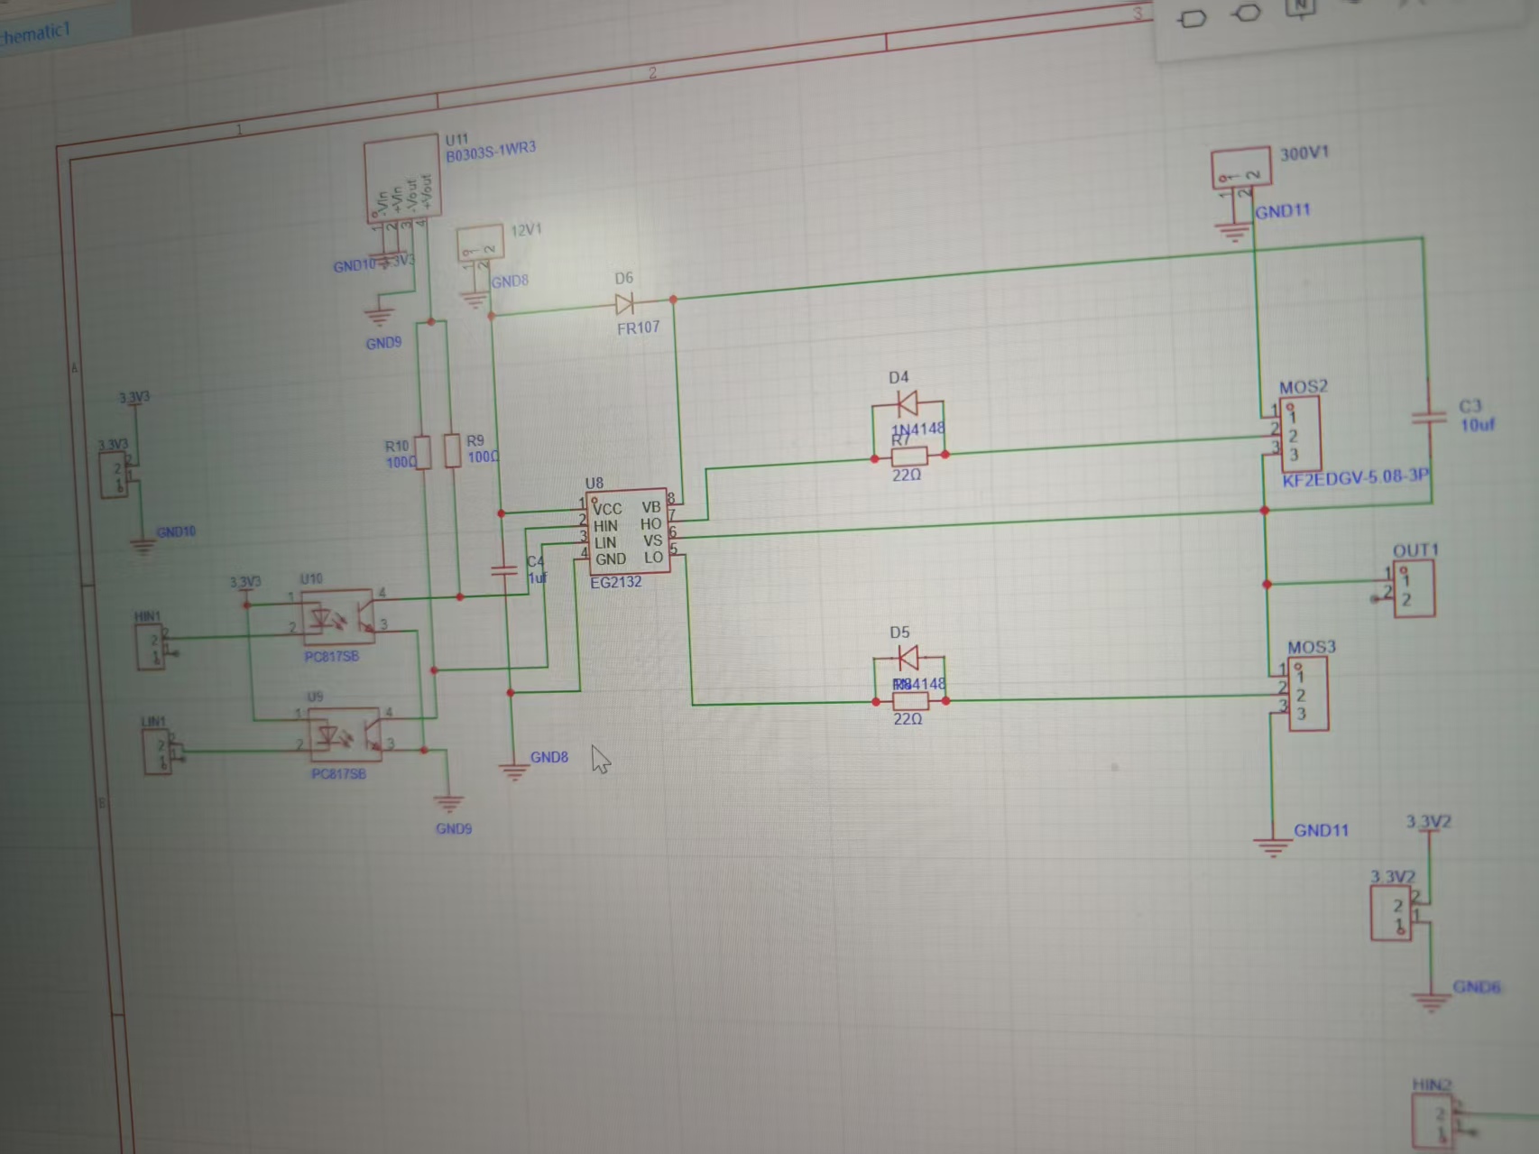Click the GND8 ground symbol below capacitor C4
Viewport: 1539px width, 1154px height.
tap(513, 771)
